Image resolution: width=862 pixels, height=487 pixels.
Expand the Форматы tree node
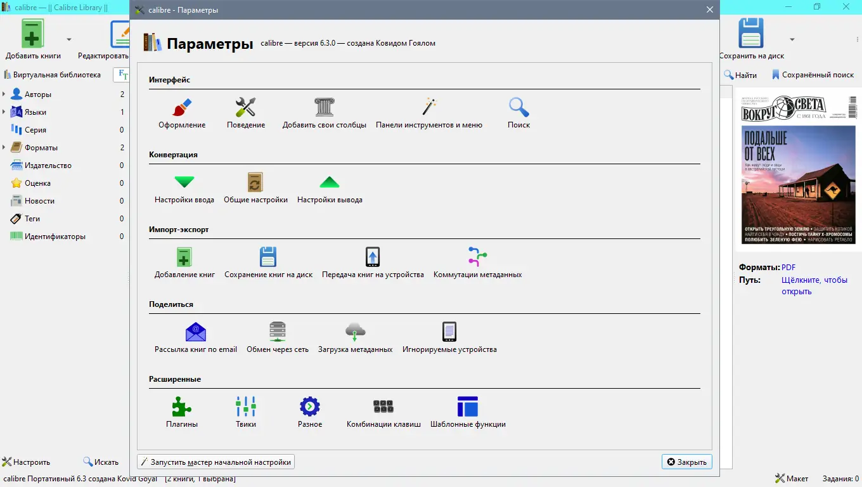point(4,148)
